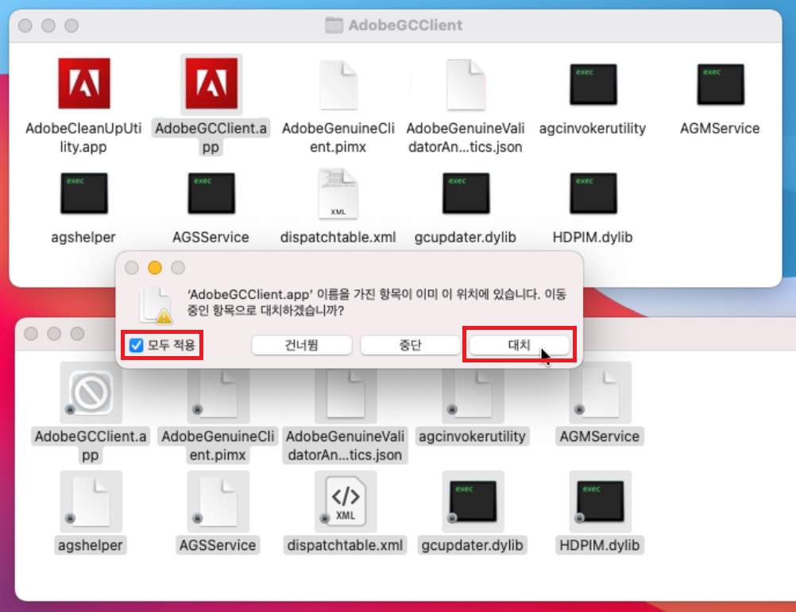Click AdobeGenuineClient.pimx file icon in top window
The height and width of the screenshot is (612, 796).
pos(338,85)
